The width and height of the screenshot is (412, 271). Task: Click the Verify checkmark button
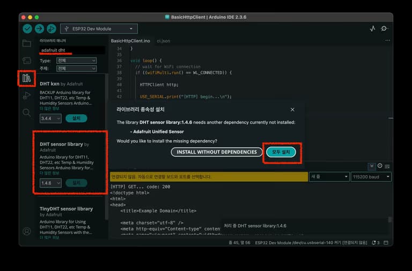27,29
